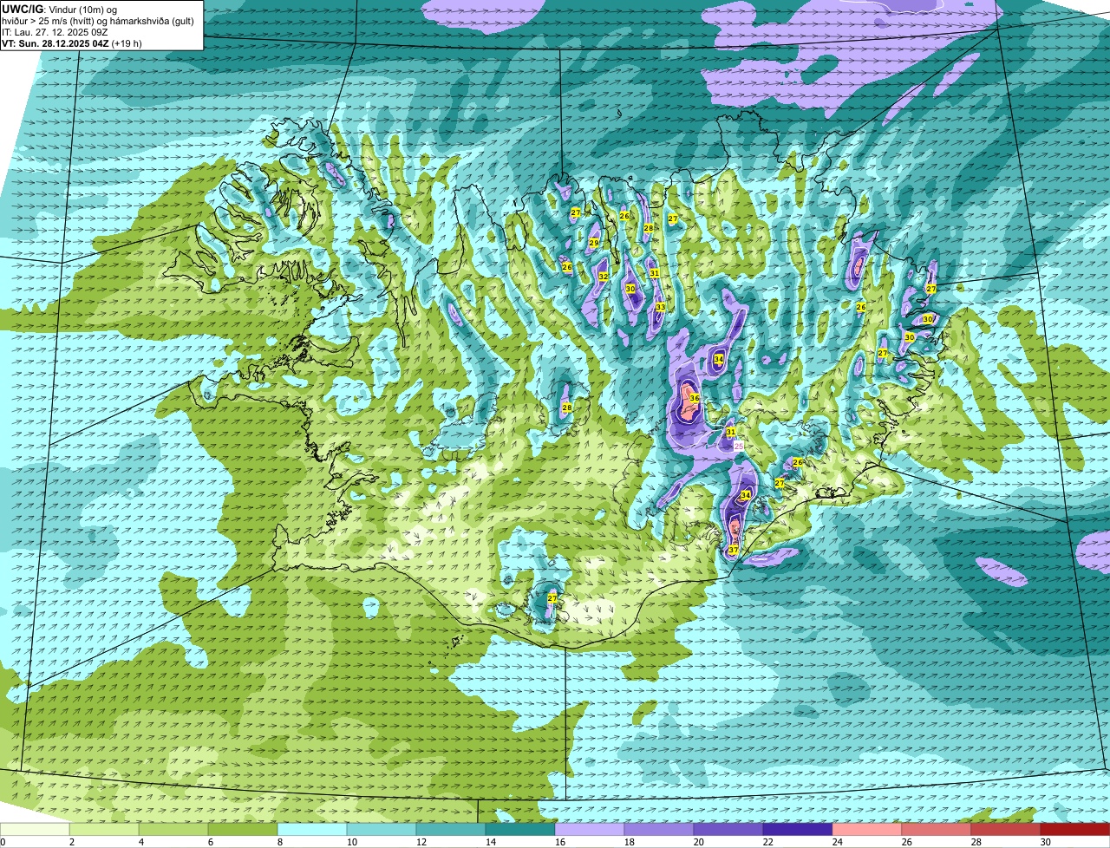1110x848 pixels.
Task: Click the "8" tick label on color scale
Action: coord(280,842)
